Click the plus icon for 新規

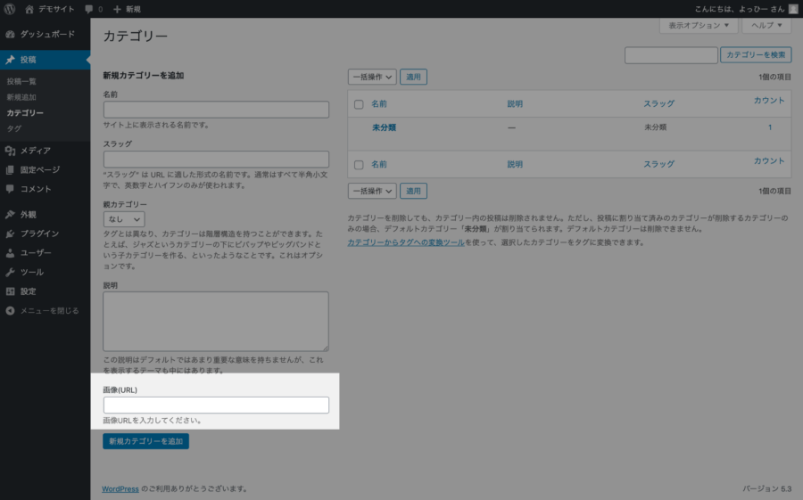[x=117, y=8]
